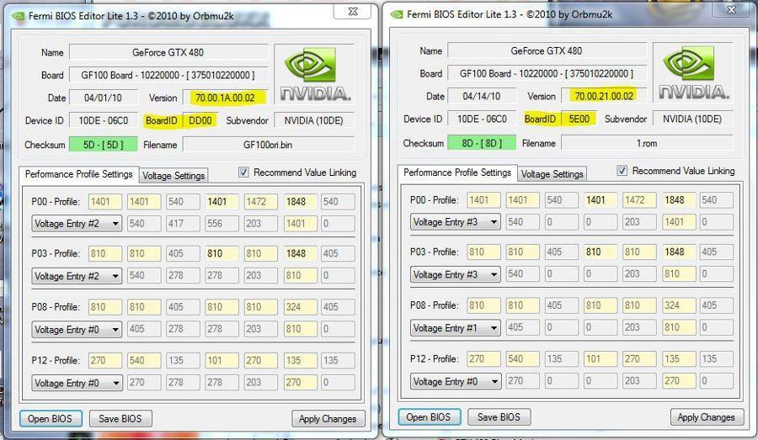The image size is (758, 440).
Task: Open P03 Voltage Entry #3 dropdown, right window
Action: [x=456, y=274]
